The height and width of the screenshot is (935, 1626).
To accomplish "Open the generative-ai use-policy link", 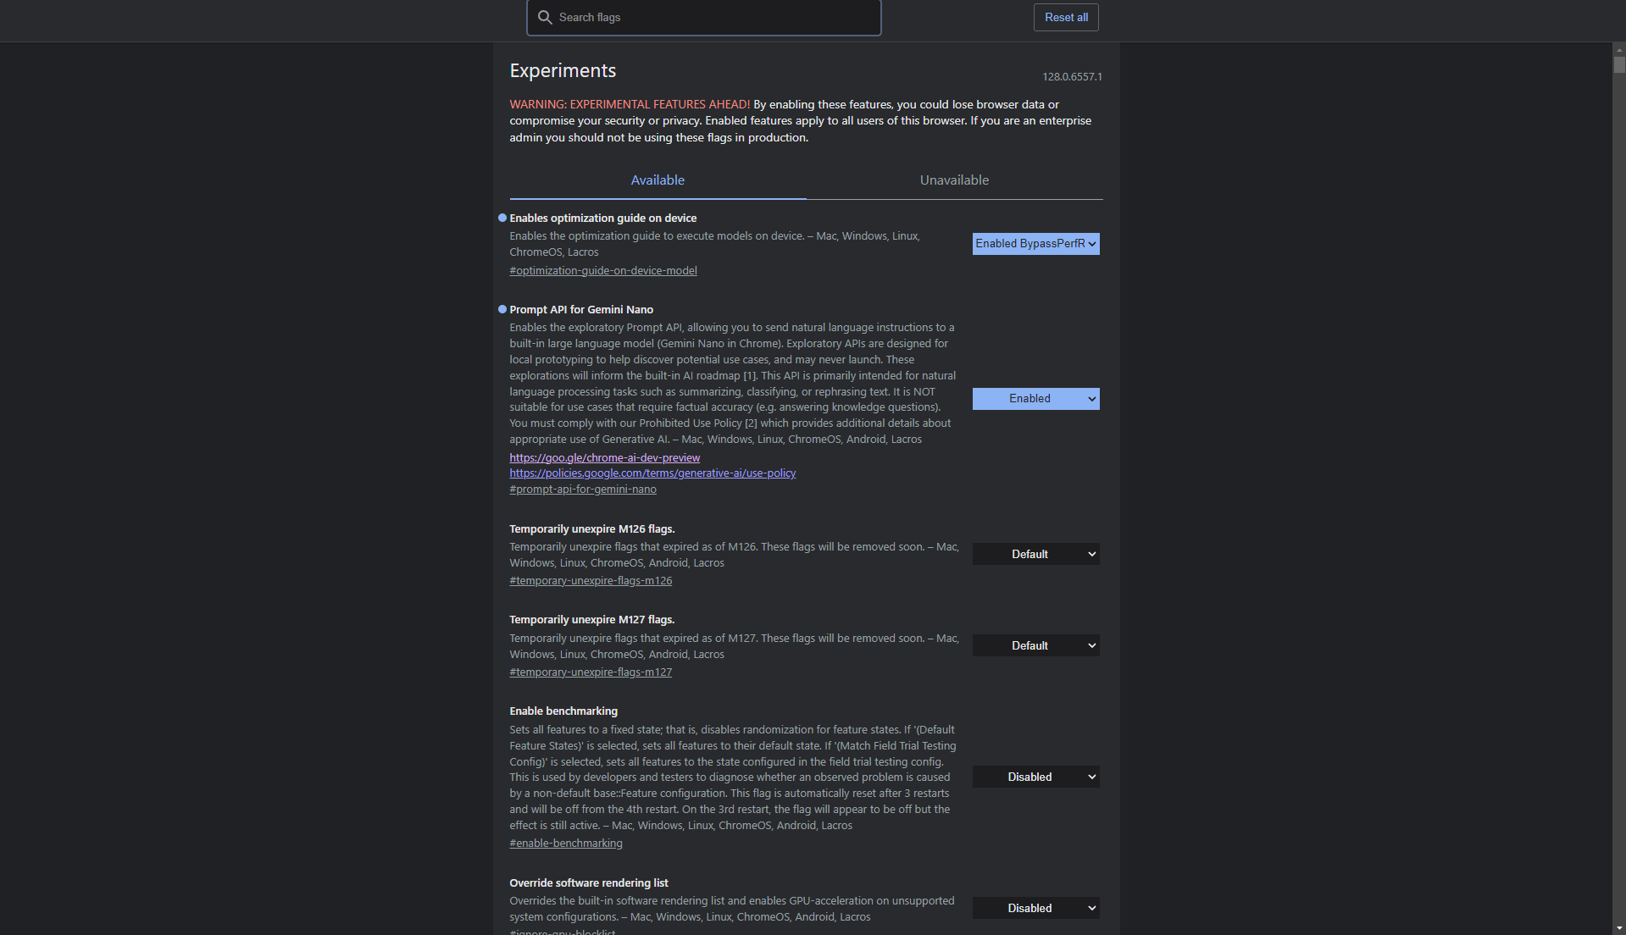I will tap(652, 473).
